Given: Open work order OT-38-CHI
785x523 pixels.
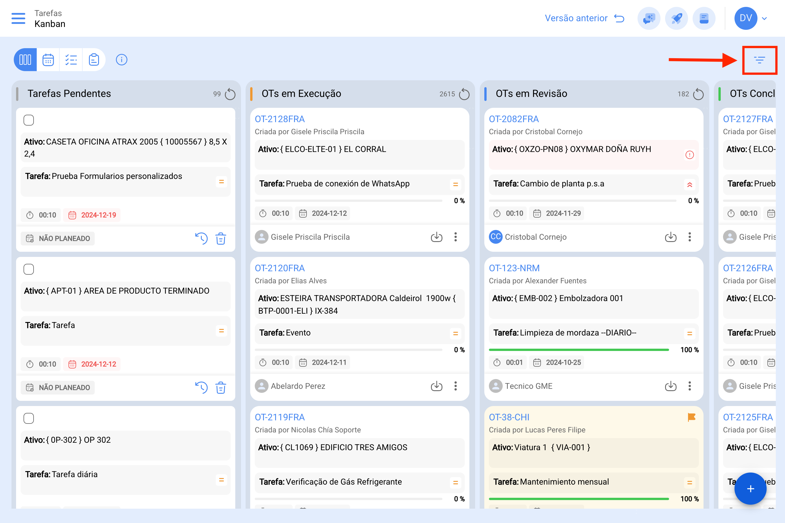Looking at the screenshot, I should pyautogui.click(x=509, y=417).
